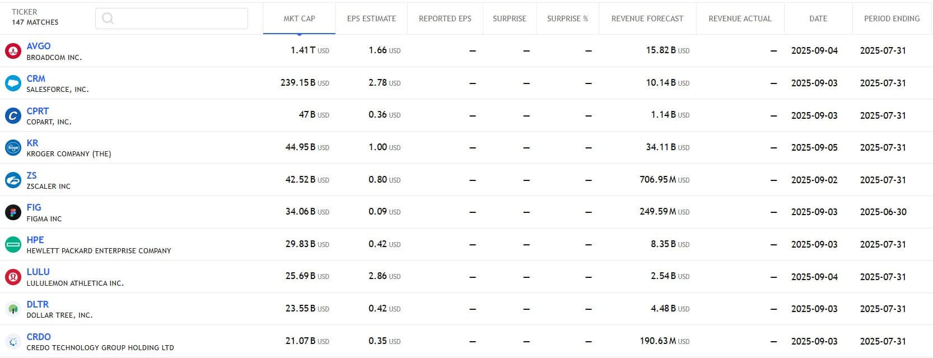Image resolution: width=933 pixels, height=358 pixels.
Task: Click the LULULEMON ATHLETICA INC. name
Action: pyautogui.click(x=75, y=283)
